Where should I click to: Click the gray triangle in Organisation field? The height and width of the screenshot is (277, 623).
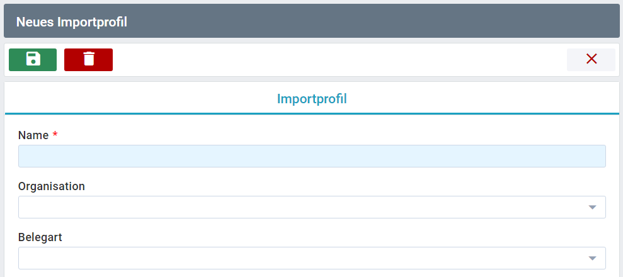click(x=592, y=207)
